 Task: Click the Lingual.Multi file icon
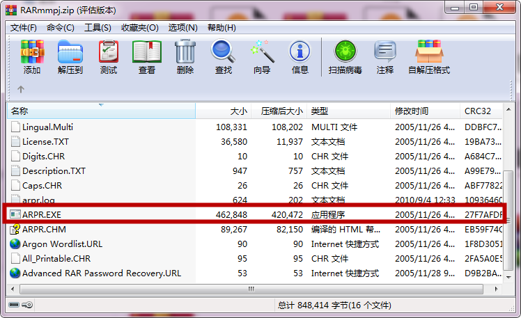(15, 127)
